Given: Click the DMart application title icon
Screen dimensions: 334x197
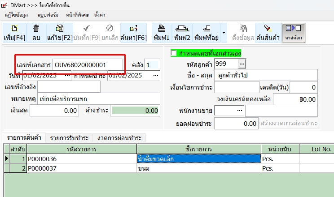Looking at the screenshot, I should coord(4,5).
